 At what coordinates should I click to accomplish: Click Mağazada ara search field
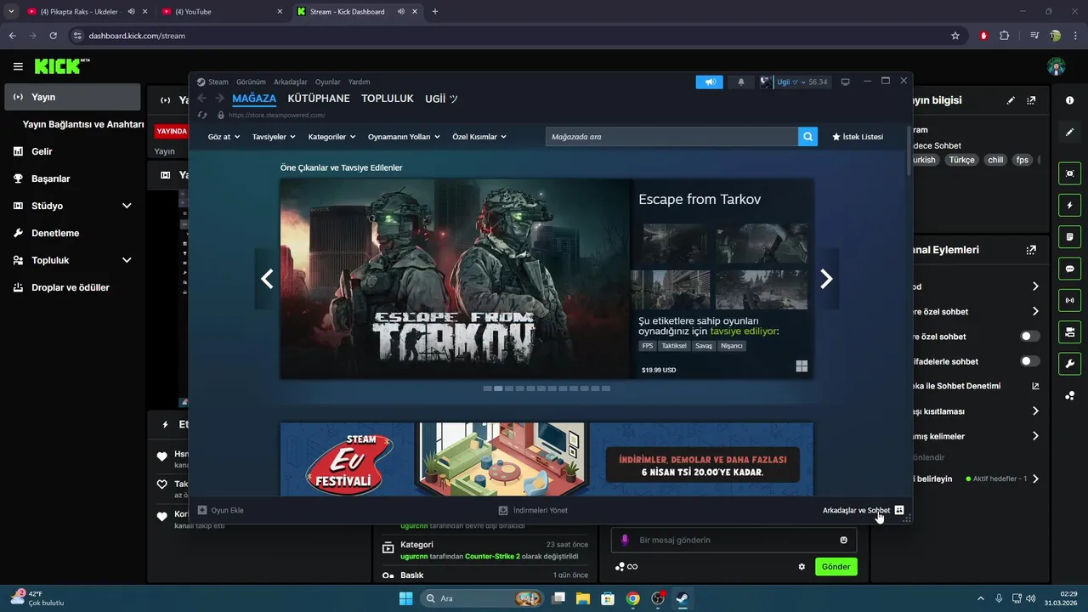(671, 136)
